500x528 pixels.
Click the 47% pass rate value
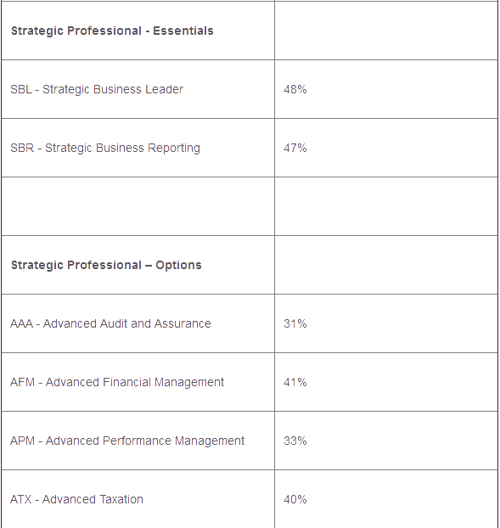coord(295,148)
